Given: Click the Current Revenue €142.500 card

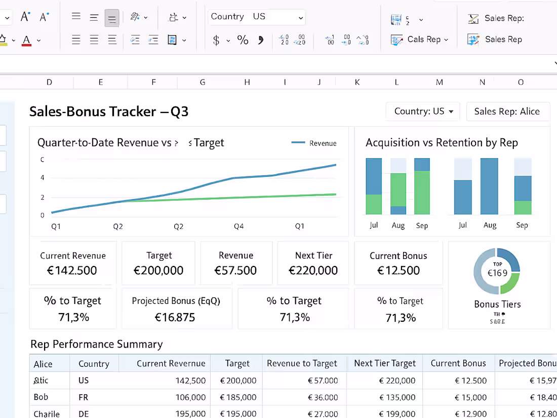Looking at the screenshot, I should (x=73, y=263).
